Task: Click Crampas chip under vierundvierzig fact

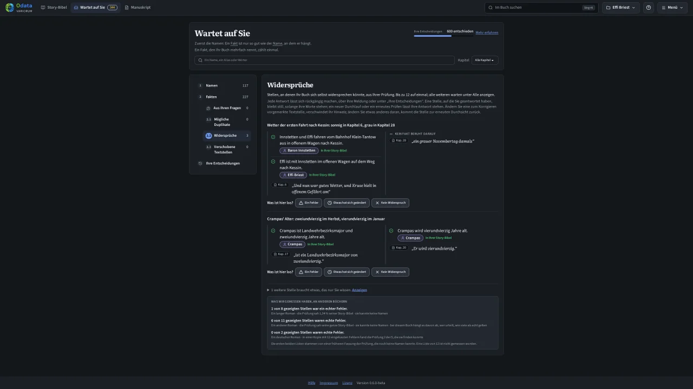Action: pos(410,238)
